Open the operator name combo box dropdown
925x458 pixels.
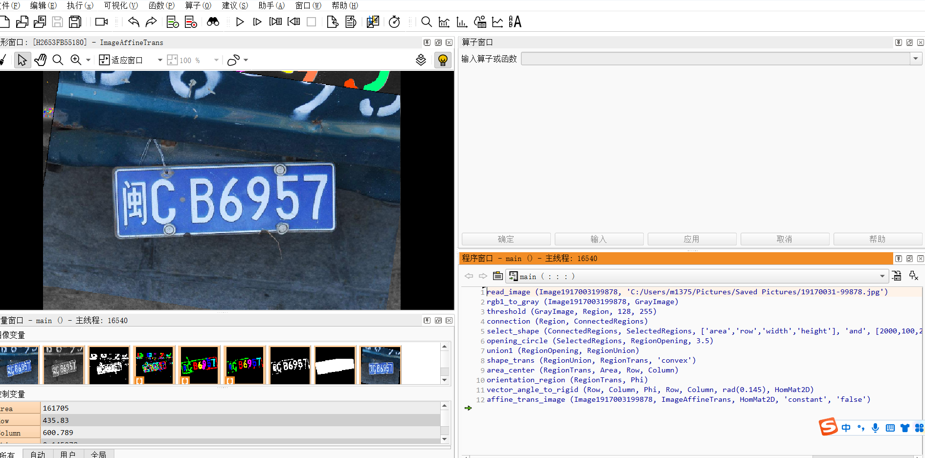[916, 59]
